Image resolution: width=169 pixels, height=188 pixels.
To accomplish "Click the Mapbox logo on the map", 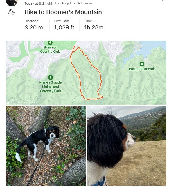I will (8, 103).
